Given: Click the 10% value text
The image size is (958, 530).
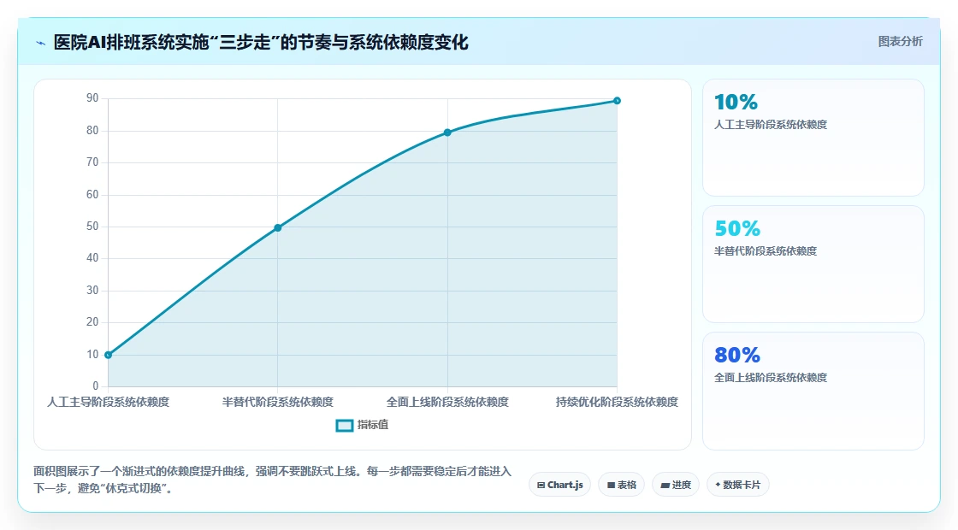Looking at the screenshot, I should point(736,102).
